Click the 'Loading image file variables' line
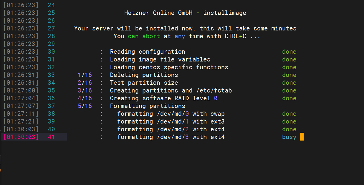 [160, 59]
